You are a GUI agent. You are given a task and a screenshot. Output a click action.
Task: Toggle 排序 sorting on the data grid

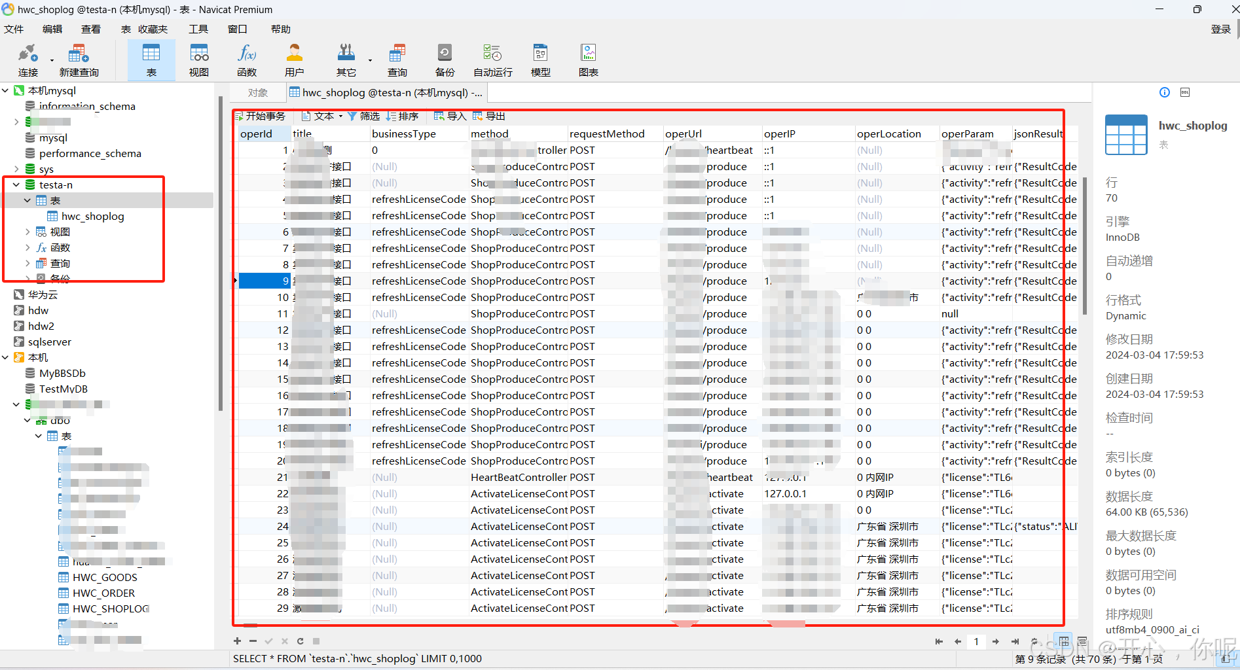[x=402, y=116]
